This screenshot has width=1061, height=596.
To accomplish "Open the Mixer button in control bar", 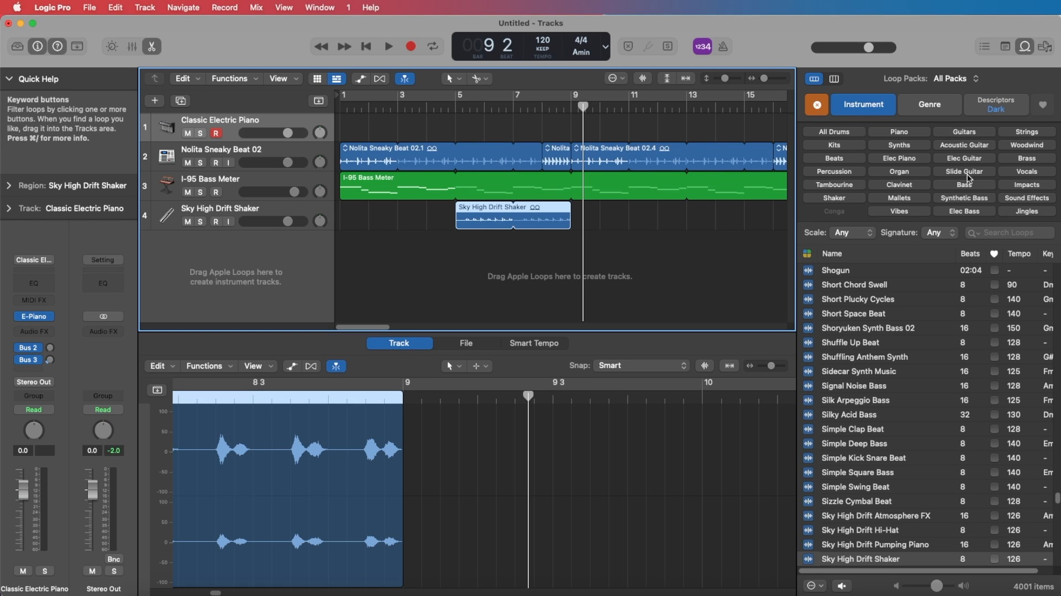I will point(132,46).
